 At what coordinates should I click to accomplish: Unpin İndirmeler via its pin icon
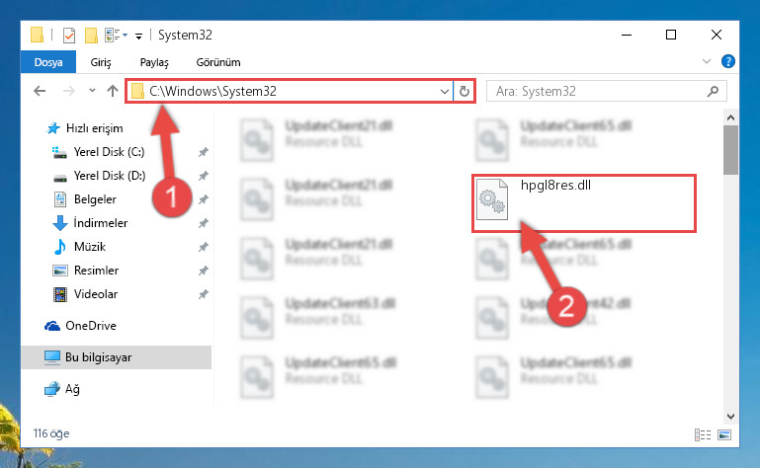[x=203, y=223]
